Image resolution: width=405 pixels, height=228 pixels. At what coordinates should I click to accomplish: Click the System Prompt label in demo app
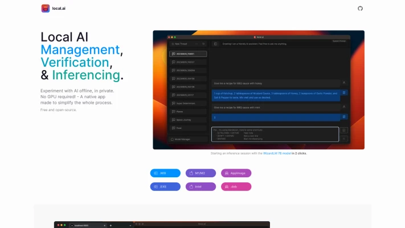click(339, 41)
